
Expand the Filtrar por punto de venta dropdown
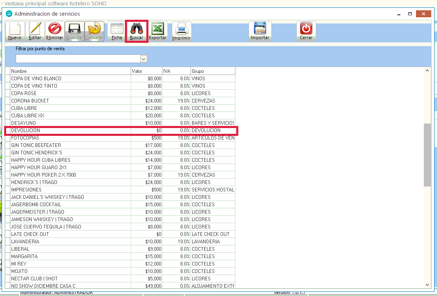click(143, 59)
